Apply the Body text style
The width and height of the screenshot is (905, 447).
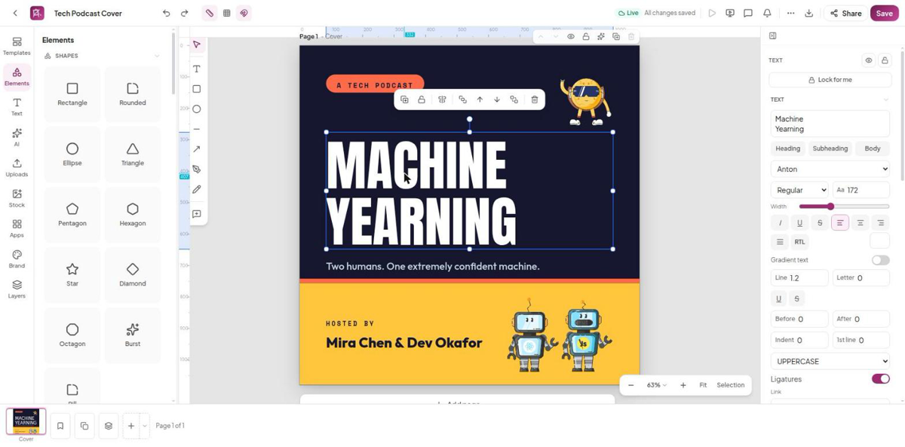(873, 148)
